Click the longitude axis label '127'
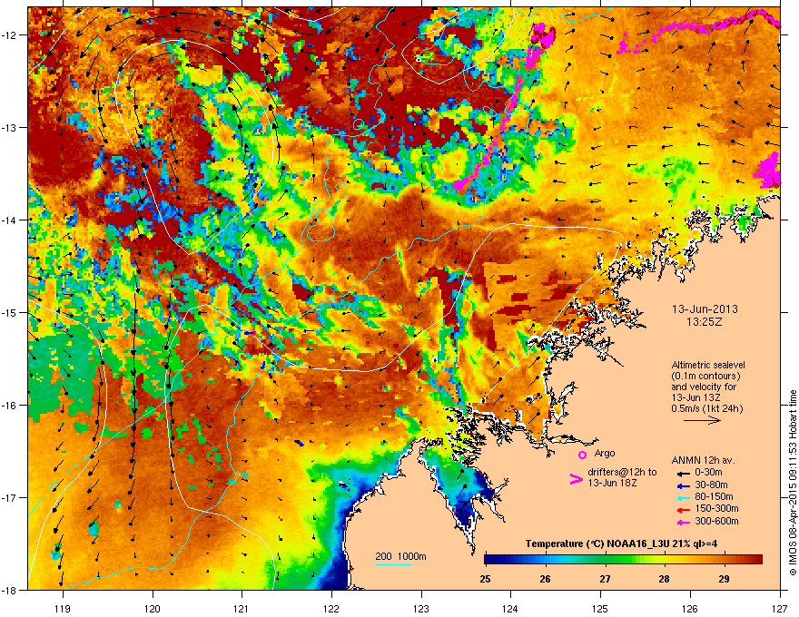The image size is (799, 617). coord(780,608)
